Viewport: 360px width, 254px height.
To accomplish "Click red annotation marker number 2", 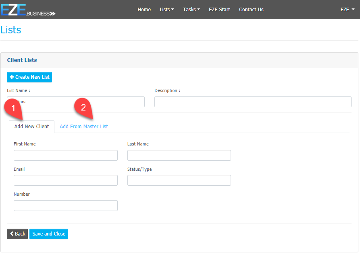I will click(83, 107).
